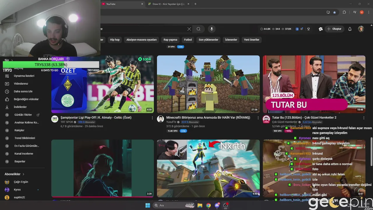Screen dimensions: 373x210
Task: Play the video thumbnail with 3:39 duration
Action: pos(103,168)
